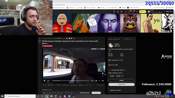Click the flair tag icon under post
The image size is (175, 98).
[87, 85]
